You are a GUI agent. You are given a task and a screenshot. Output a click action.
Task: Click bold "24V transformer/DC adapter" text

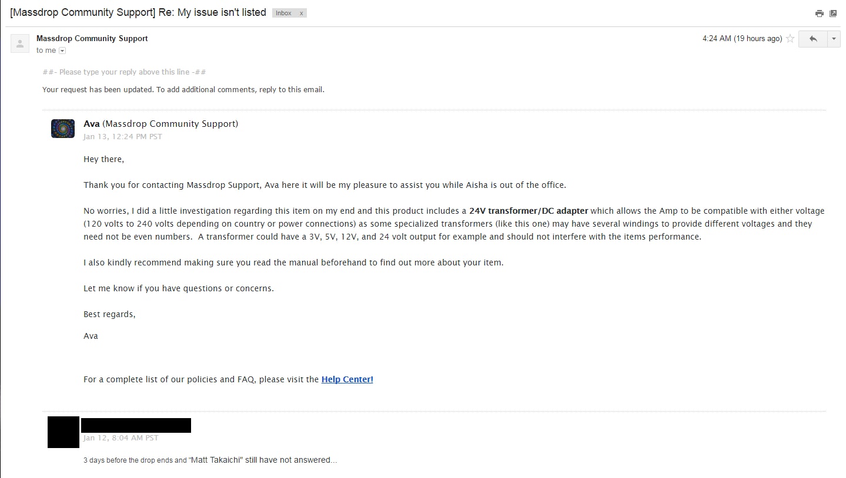click(x=529, y=211)
